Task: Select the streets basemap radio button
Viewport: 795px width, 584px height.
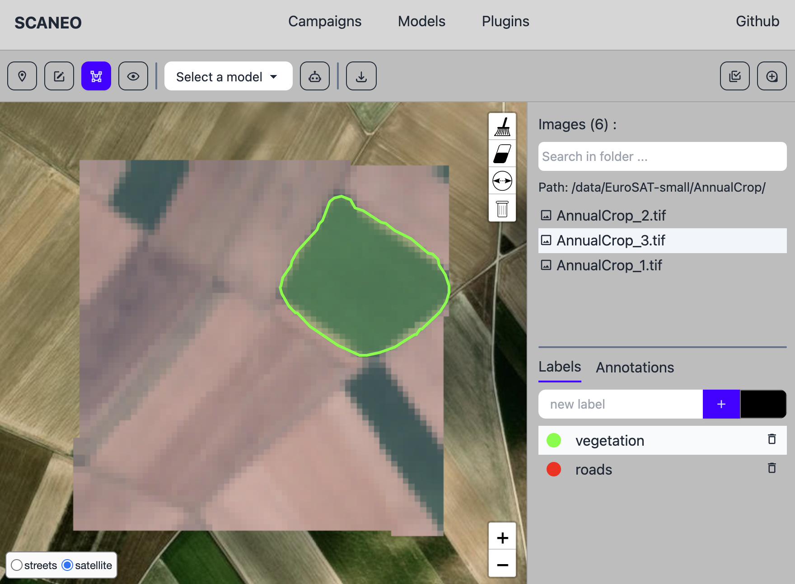Action: (x=17, y=565)
